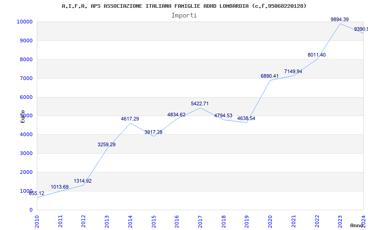Click the y-axis value 10000
The image size is (368, 230).
(x=24, y=22)
